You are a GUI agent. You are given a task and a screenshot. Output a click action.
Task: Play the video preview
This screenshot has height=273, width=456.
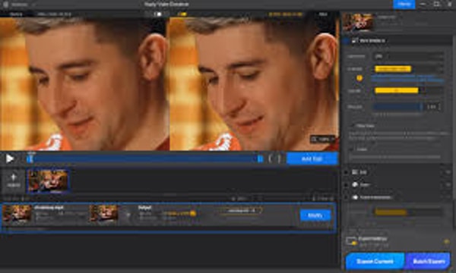click(x=10, y=158)
